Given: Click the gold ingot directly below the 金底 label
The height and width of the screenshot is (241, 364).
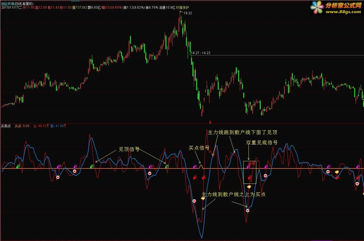Looking at the screenshot, I should (249, 186).
